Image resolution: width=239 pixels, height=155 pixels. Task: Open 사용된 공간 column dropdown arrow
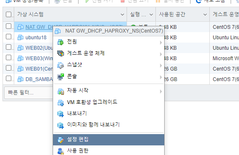coord(205,15)
